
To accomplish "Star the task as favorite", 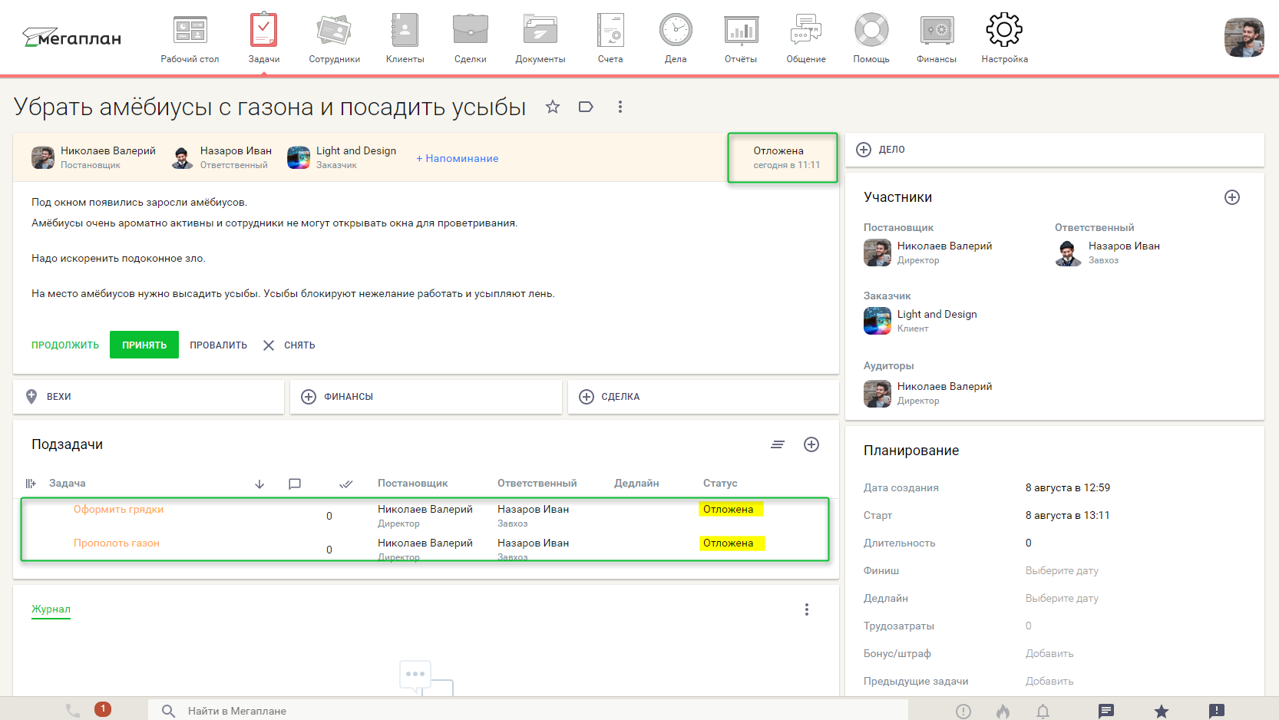I will 553,107.
